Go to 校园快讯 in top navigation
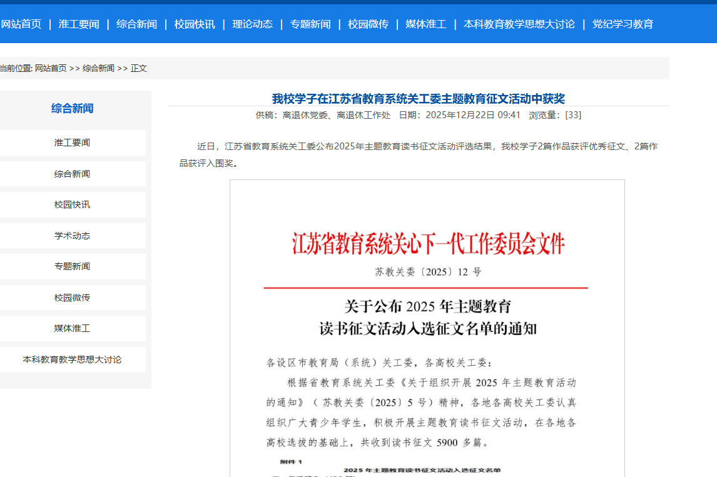 pos(195,24)
